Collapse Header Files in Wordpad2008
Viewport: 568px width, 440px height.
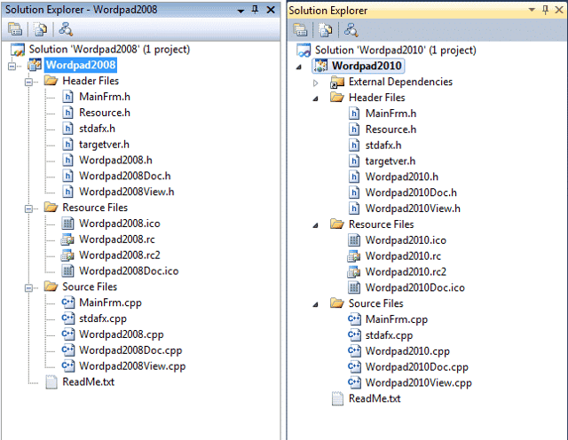point(28,82)
